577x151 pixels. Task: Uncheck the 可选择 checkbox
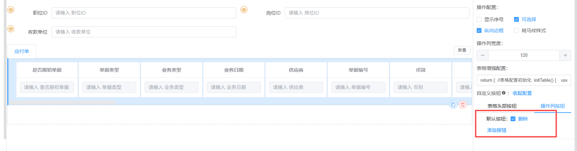coord(516,19)
